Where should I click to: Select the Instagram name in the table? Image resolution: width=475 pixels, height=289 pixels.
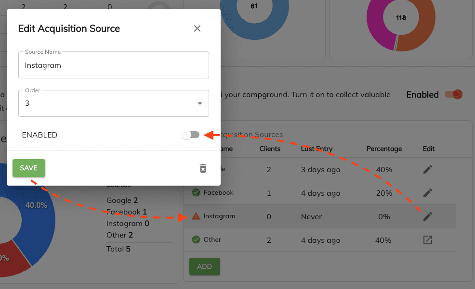[x=219, y=216]
